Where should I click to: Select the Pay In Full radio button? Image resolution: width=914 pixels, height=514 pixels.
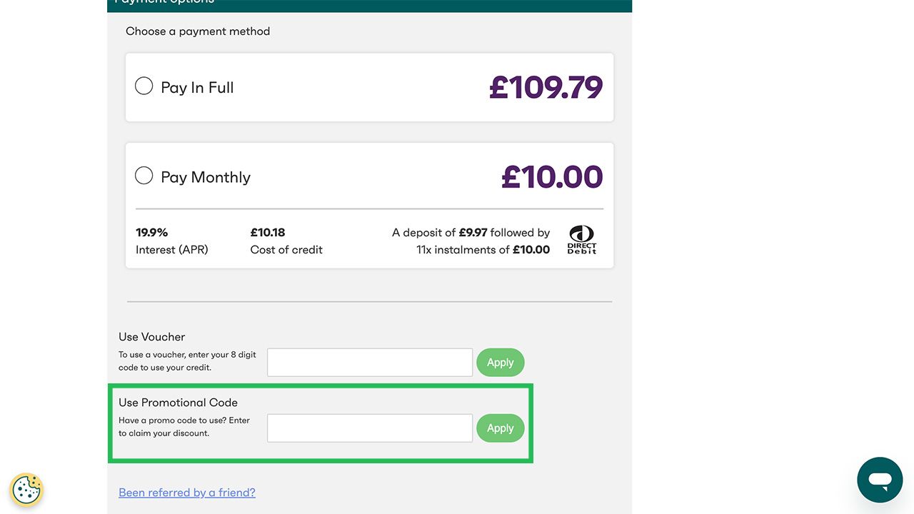click(x=144, y=86)
